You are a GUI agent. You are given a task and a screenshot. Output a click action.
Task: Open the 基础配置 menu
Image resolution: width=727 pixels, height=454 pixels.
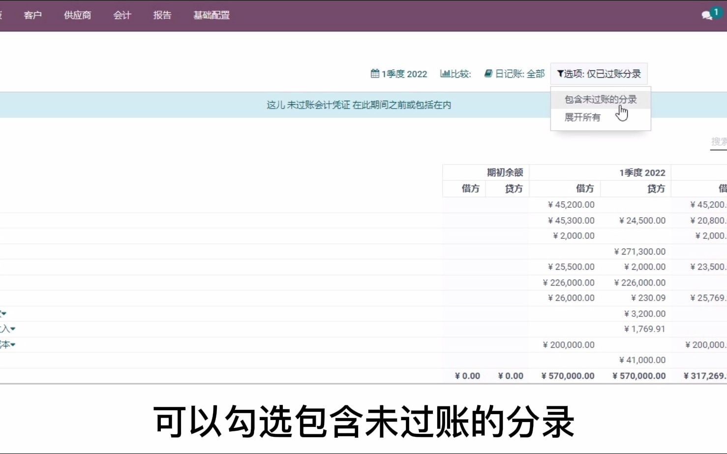212,15
